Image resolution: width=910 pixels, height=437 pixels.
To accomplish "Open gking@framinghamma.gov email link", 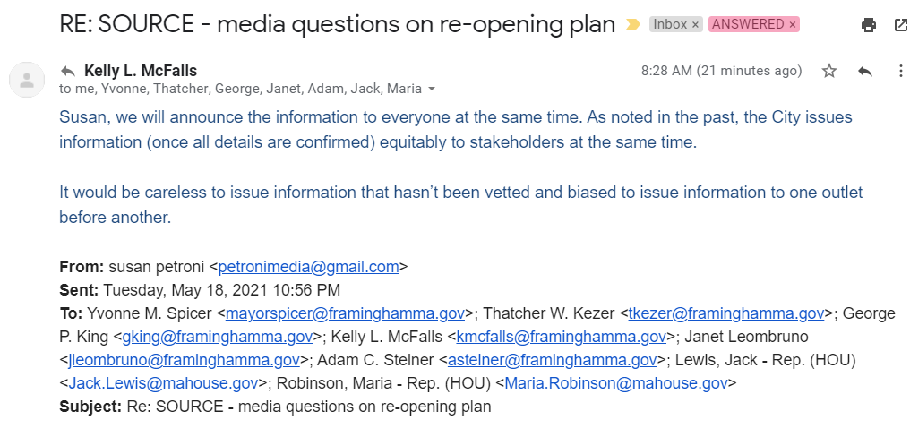I will tap(218, 336).
